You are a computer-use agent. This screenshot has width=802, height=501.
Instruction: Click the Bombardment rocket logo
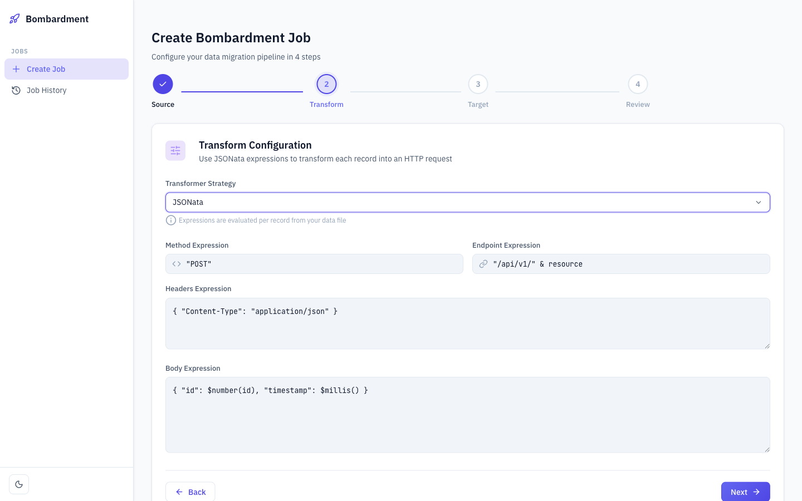[x=14, y=18]
